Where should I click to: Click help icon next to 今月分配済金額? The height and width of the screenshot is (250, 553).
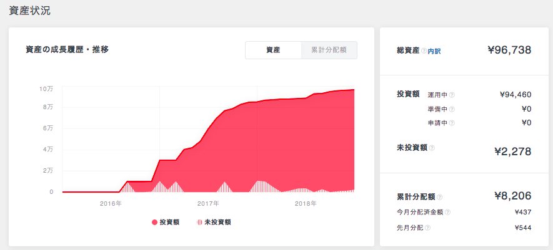click(x=447, y=213)
